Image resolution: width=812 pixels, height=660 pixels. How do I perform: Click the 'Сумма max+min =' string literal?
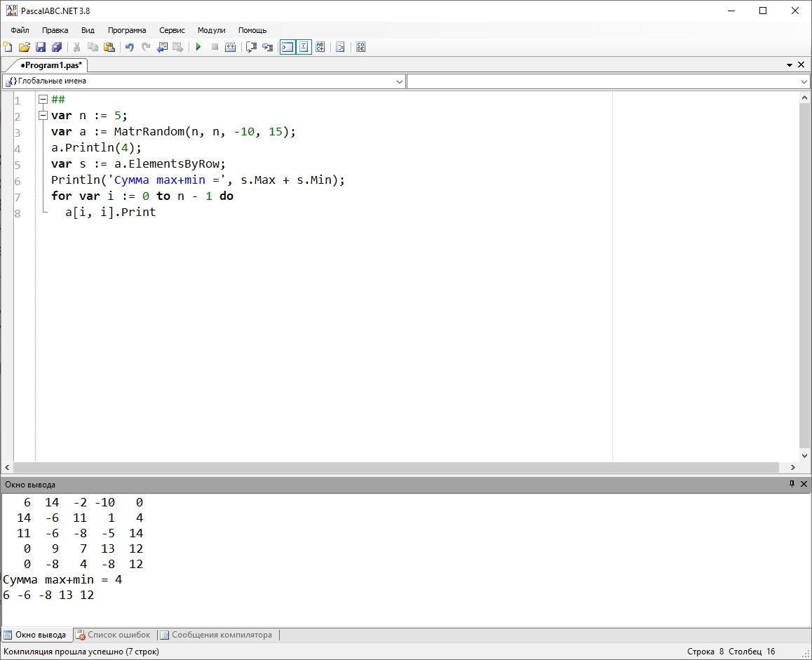(x=167, y=180)
